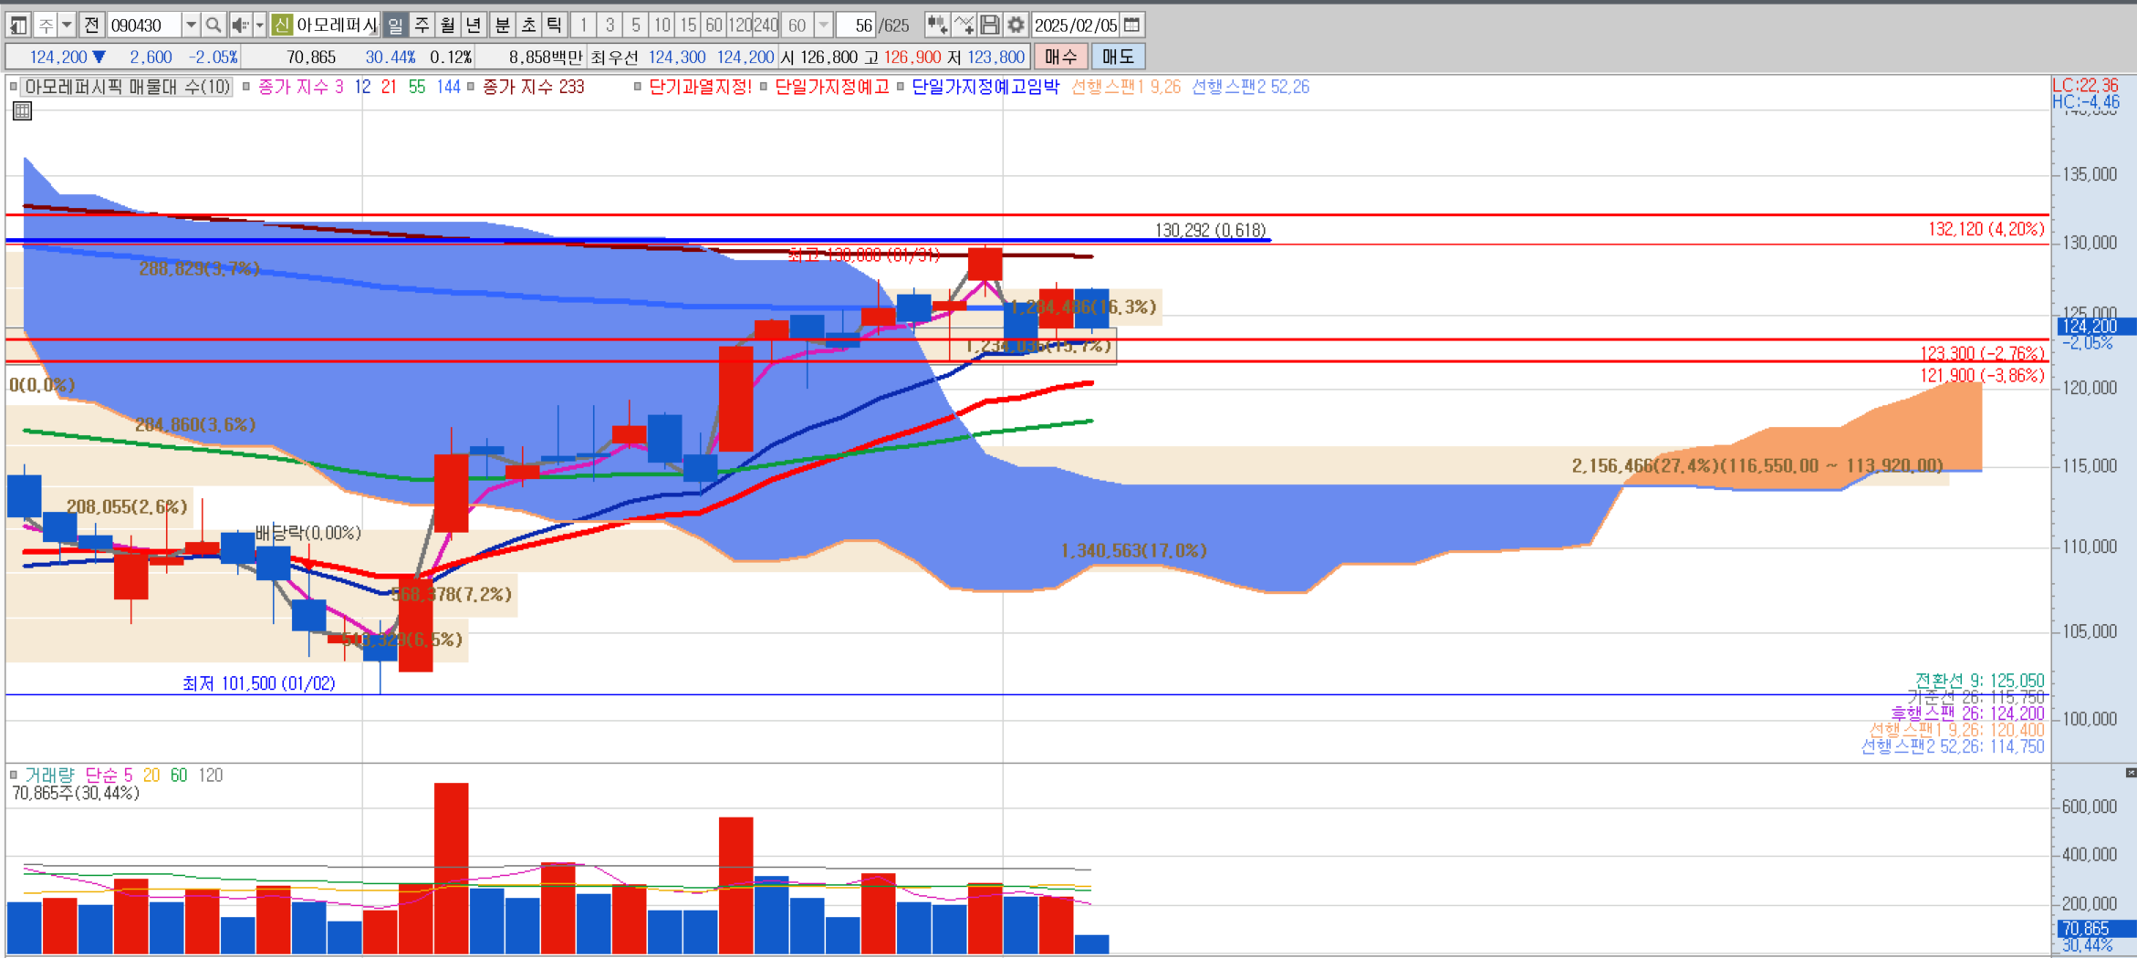Click the blue 매도 sell button
2137x958 pixels.
pos(1118,57)
